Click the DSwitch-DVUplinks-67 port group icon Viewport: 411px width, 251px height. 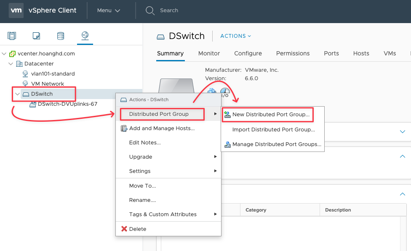32,104
